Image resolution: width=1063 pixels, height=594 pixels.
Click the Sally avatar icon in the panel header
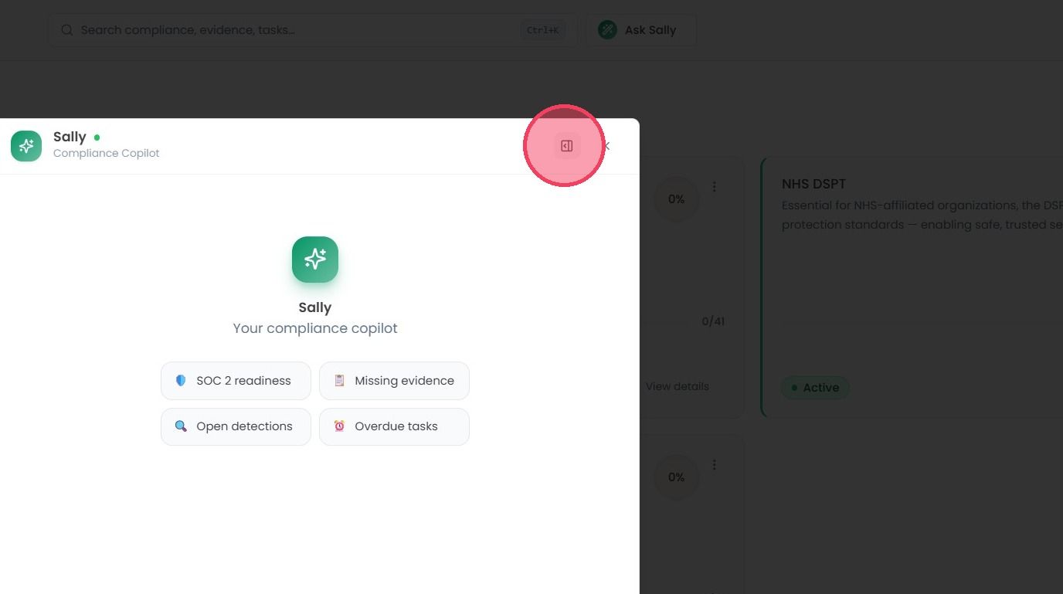[26, 146]
